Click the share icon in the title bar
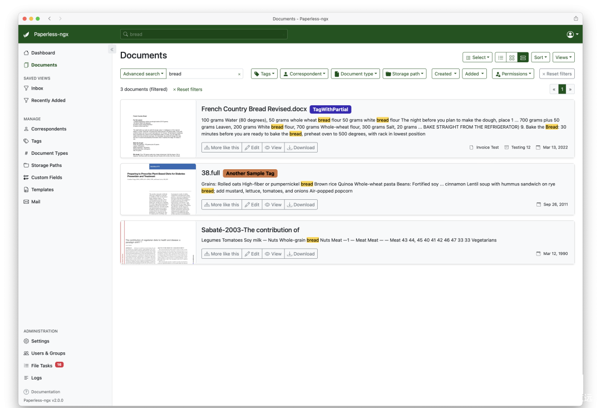The width and height of the screenshot is (601, 408). (x=576, y=18)
